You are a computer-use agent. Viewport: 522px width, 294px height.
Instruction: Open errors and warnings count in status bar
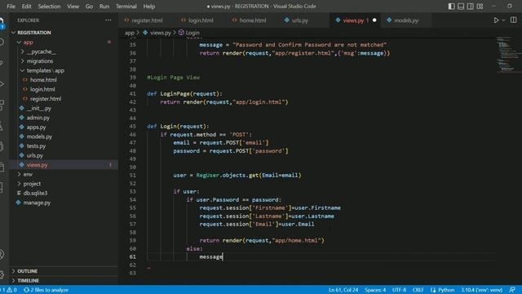pos(9,290)
